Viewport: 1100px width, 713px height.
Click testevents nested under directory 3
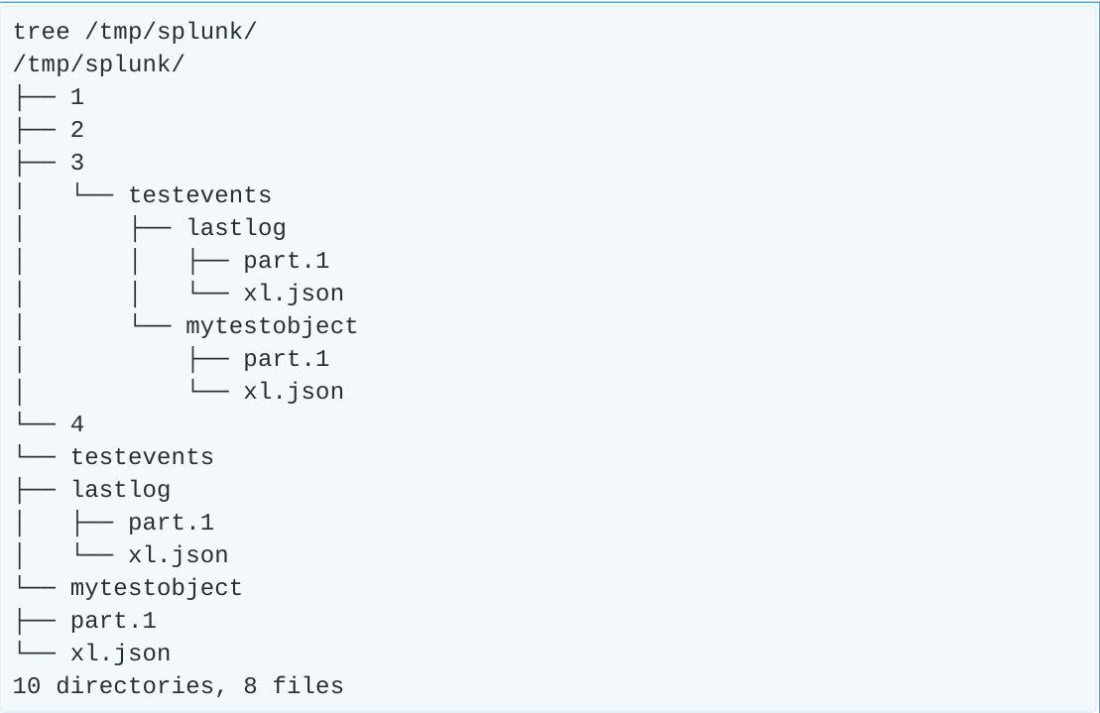[199, 195]
